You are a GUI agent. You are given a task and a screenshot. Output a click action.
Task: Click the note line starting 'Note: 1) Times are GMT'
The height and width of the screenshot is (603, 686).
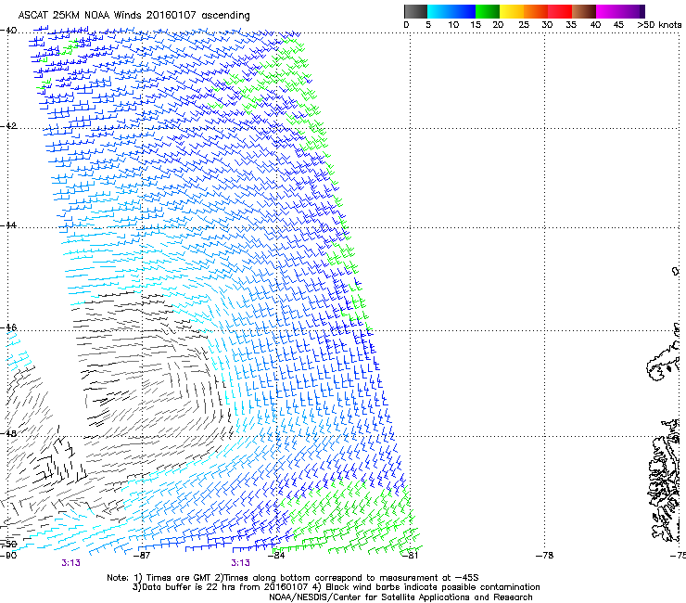pyautogui.click(x=293, y=578)
